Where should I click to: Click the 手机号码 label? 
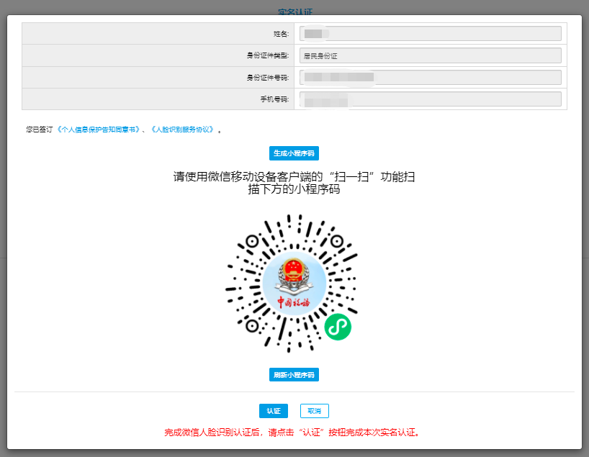pyautogui.click(x=274, y=99)
